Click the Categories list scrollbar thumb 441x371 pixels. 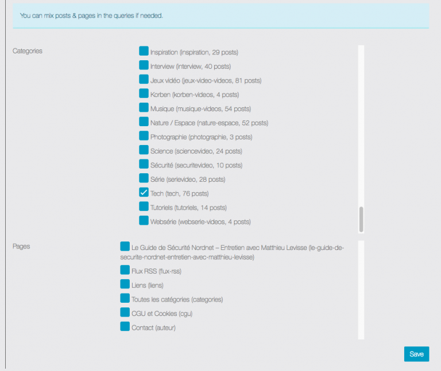coord(361,219)
